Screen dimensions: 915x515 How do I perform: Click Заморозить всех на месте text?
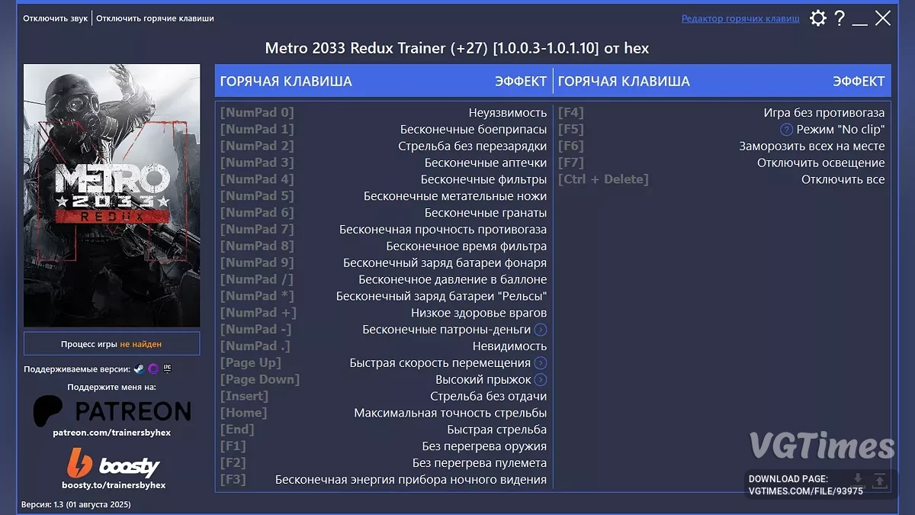[812, 146]
